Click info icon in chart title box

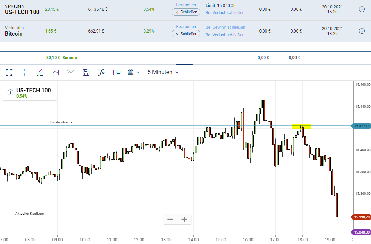click(x=10, y=93)
